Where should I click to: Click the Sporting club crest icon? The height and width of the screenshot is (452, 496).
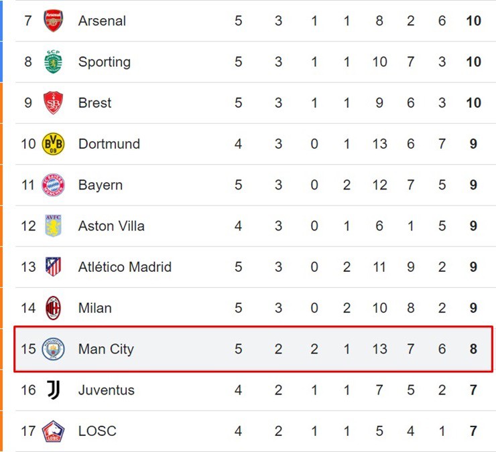pos(53,62)
